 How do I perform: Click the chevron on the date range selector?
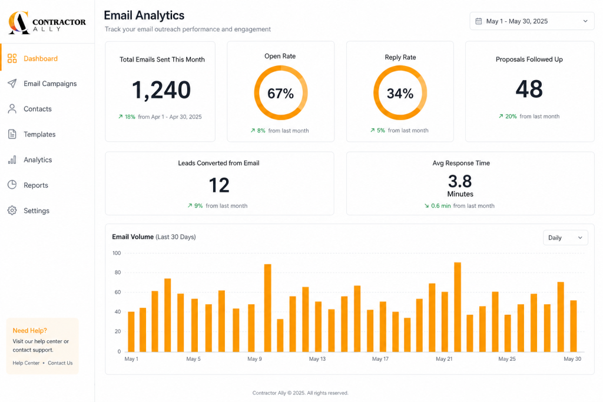point(585,21)
